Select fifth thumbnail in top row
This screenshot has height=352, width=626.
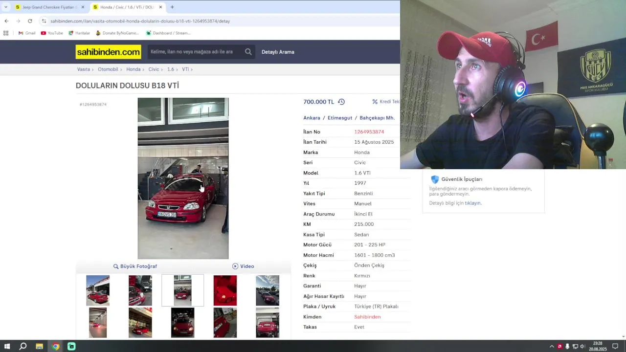click(x=268, y=290)
